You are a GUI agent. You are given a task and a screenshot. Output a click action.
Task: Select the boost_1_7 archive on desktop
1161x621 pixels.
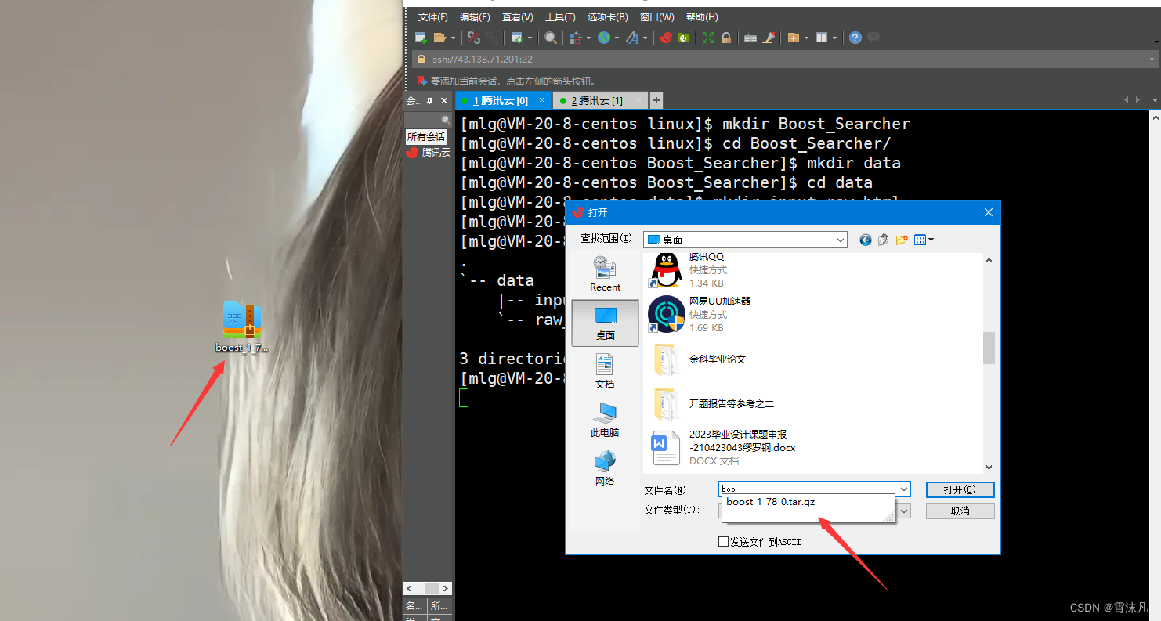click(242, 327)
